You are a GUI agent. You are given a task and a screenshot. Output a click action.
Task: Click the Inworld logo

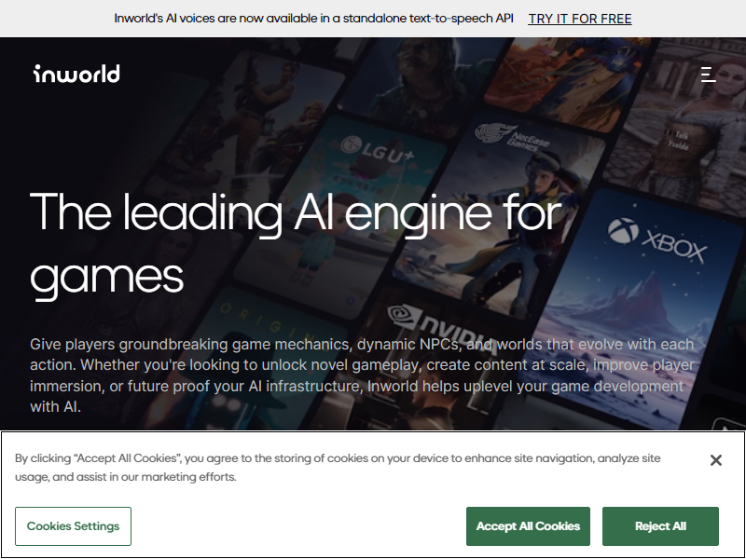(x=76, y=74)
